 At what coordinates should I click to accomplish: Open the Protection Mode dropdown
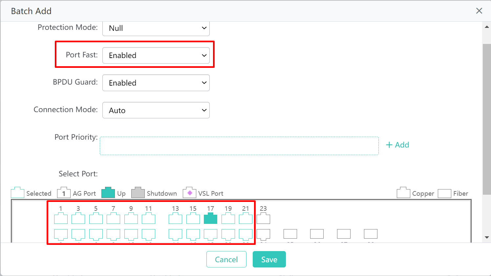click(x=156, y=28)
